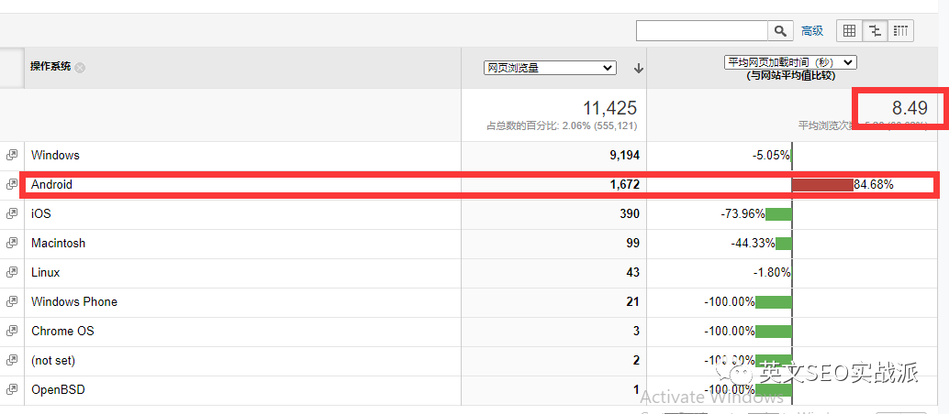Viewport: 949px width, 414px height.
Task: Switch to the data table view icon
Action: tap(849, 31)
